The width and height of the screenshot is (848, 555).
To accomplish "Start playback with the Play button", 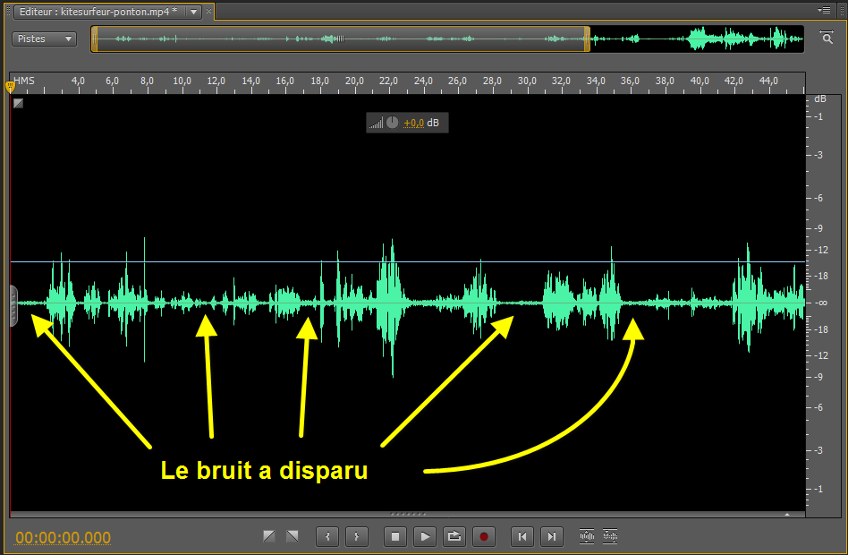I will [425, 536].
